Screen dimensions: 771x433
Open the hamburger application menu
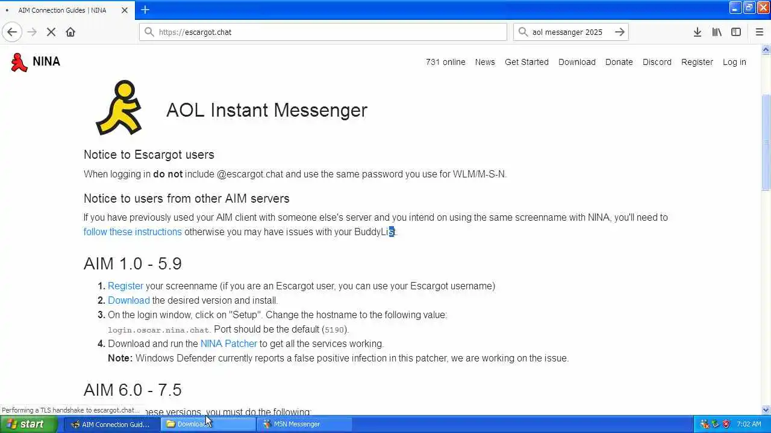pos(759,32)
